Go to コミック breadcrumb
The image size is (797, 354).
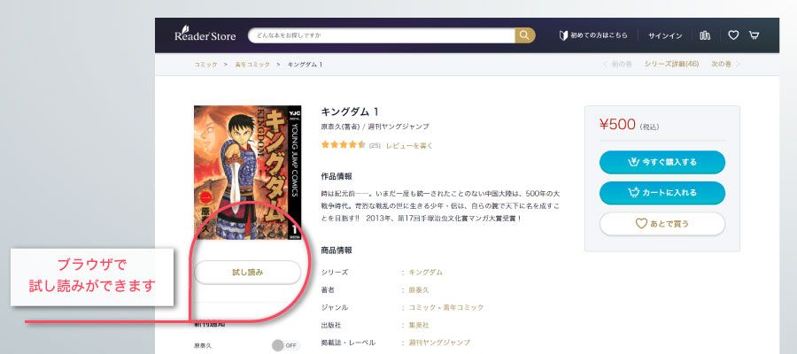click(x=205, y=65)
